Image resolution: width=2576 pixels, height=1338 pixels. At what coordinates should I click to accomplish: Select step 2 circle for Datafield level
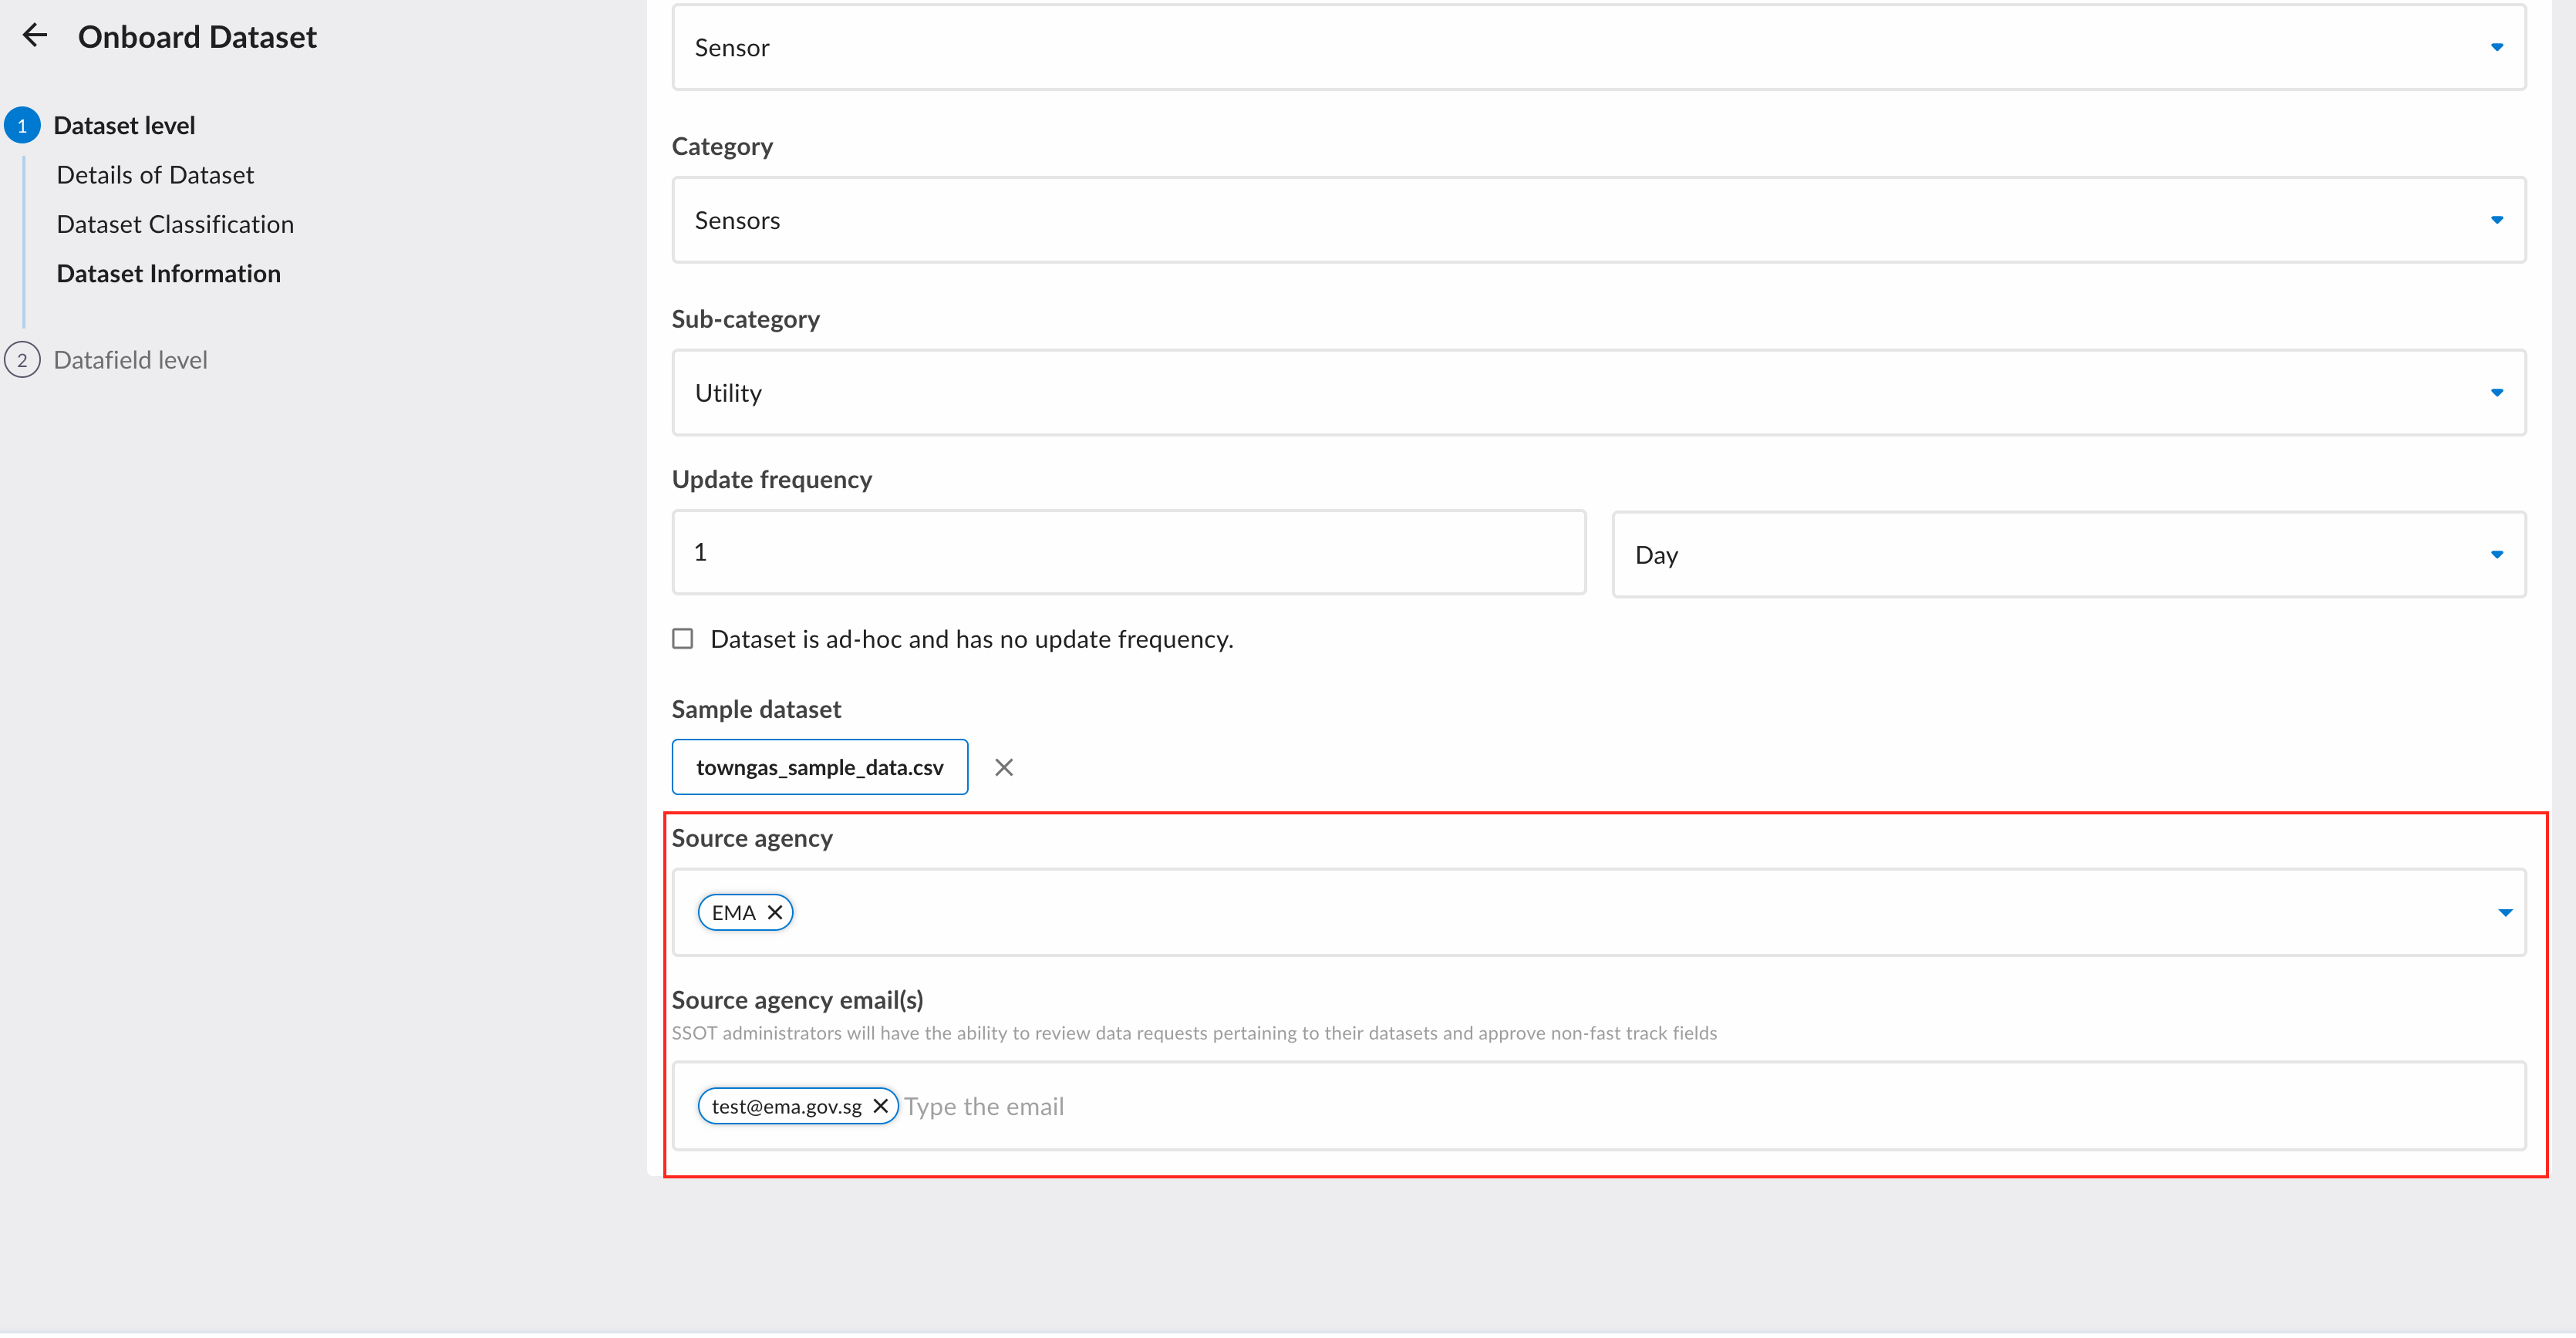coord(22,360)
